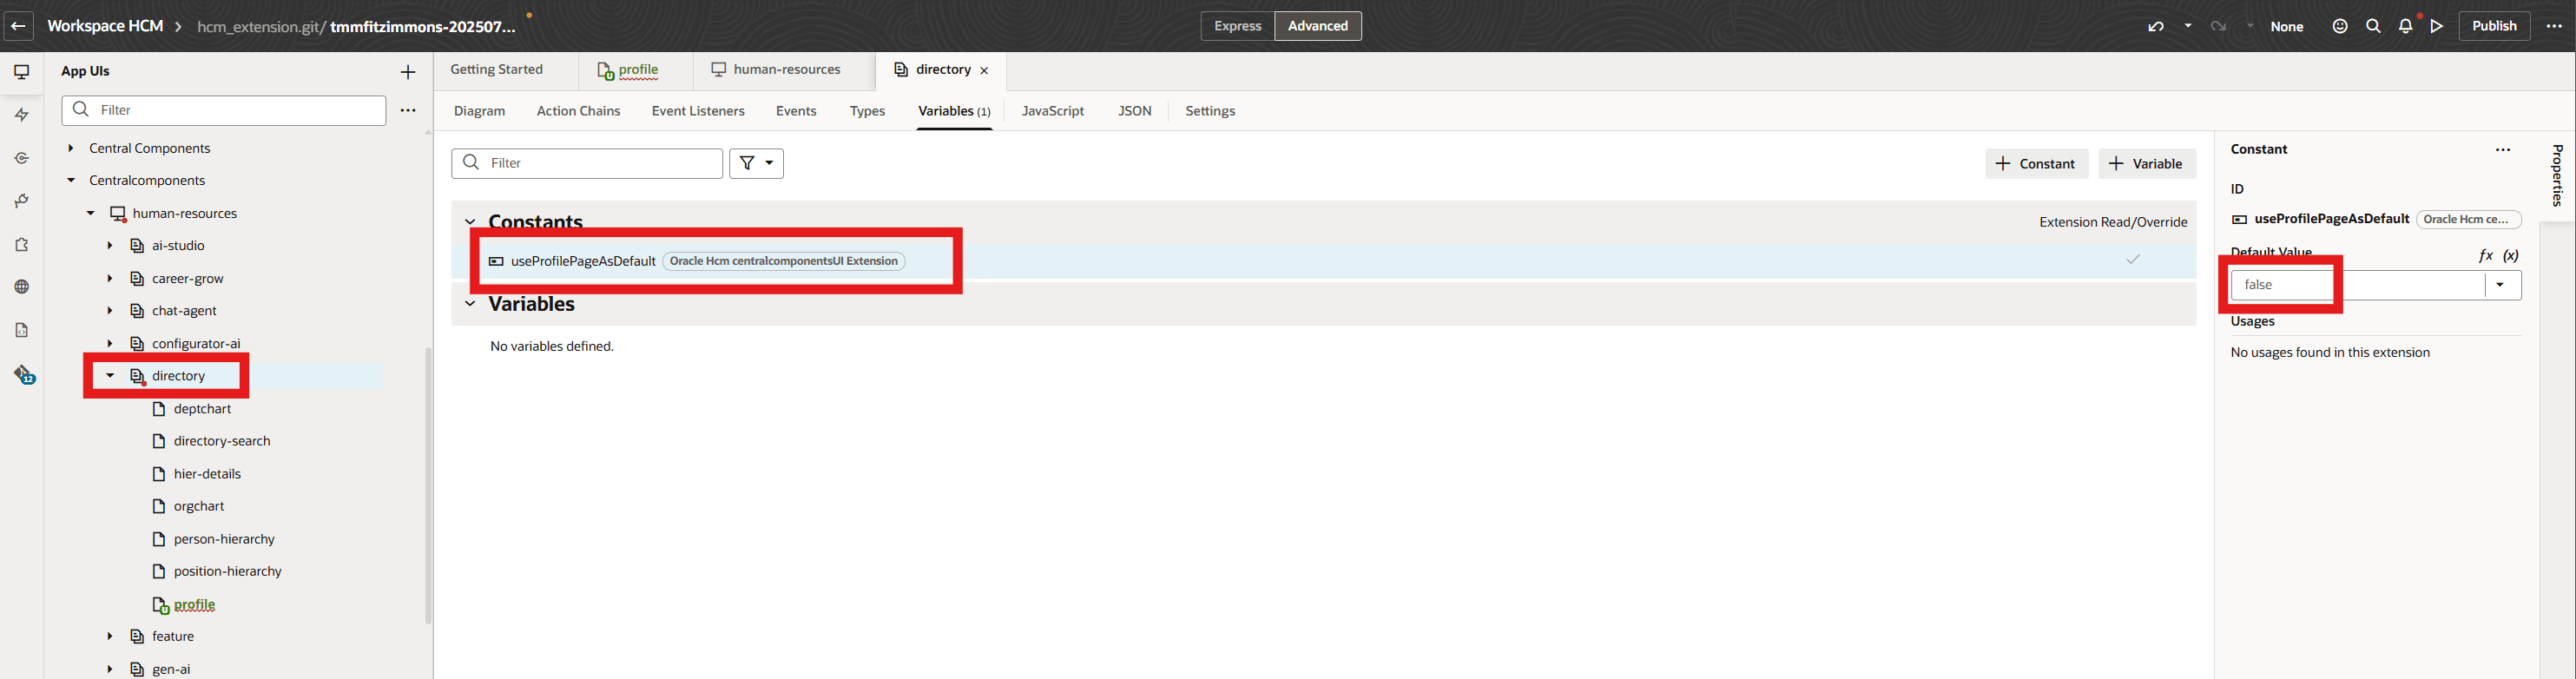Image resolution: width=2576 pixels, height=679 pixels.
Task: Open the feedback smiley icon
Action: tap(2340, 26)
